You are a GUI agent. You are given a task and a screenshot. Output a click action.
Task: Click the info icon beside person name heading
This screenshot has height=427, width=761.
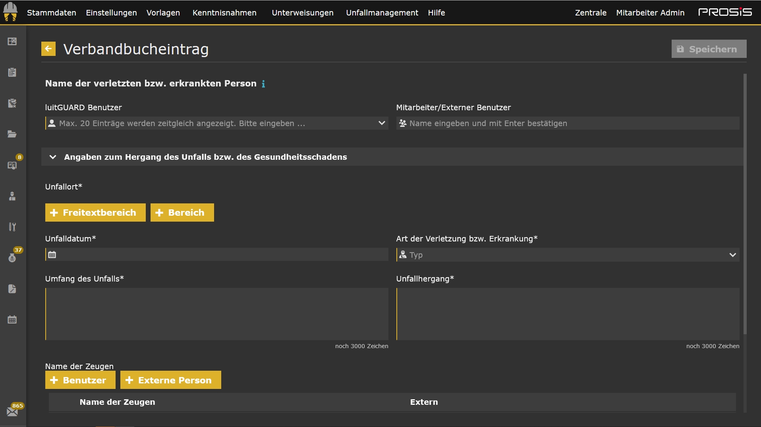click(263, 84)
